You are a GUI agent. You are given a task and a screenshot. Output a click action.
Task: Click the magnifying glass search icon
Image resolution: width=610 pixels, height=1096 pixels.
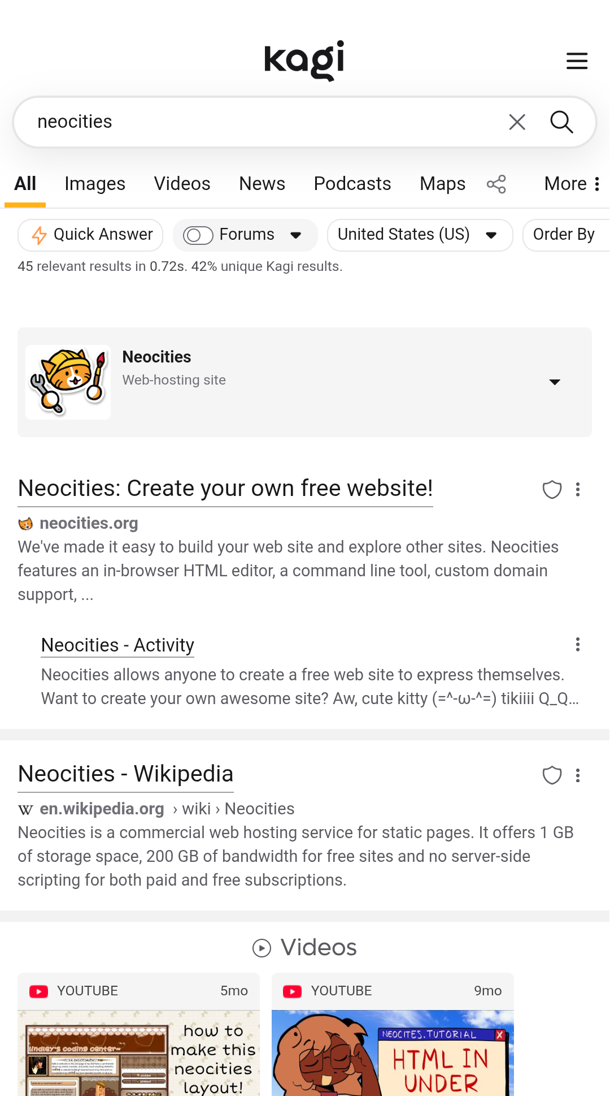[561, 122]
